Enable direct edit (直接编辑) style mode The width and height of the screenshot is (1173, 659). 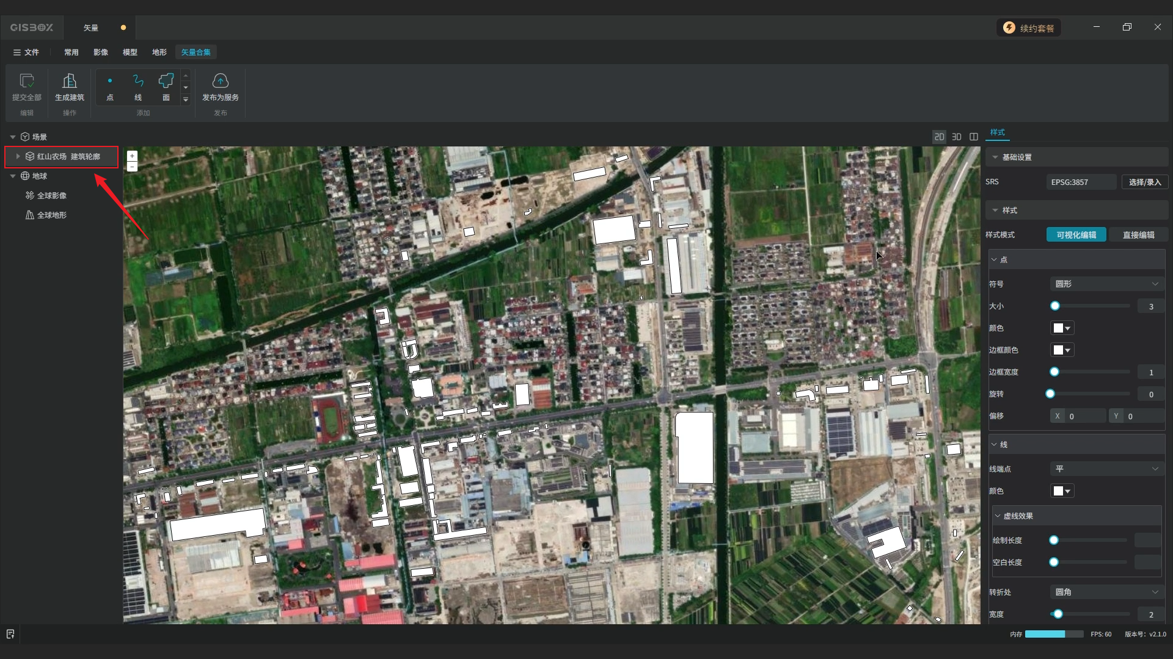click(1138, 235)
